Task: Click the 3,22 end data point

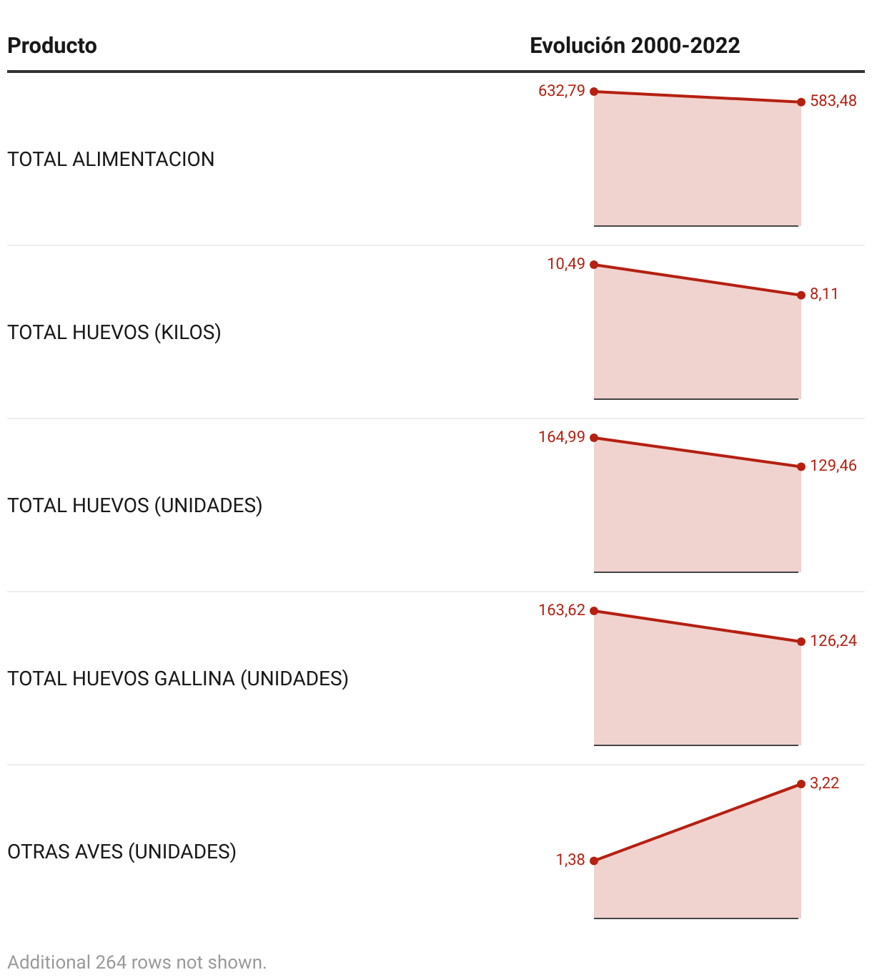Action: [x=801, y=784]
